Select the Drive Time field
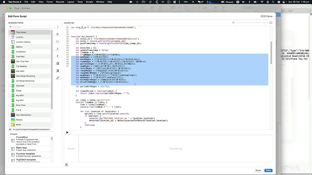312x175 pixels. click(x=30, y=105)
